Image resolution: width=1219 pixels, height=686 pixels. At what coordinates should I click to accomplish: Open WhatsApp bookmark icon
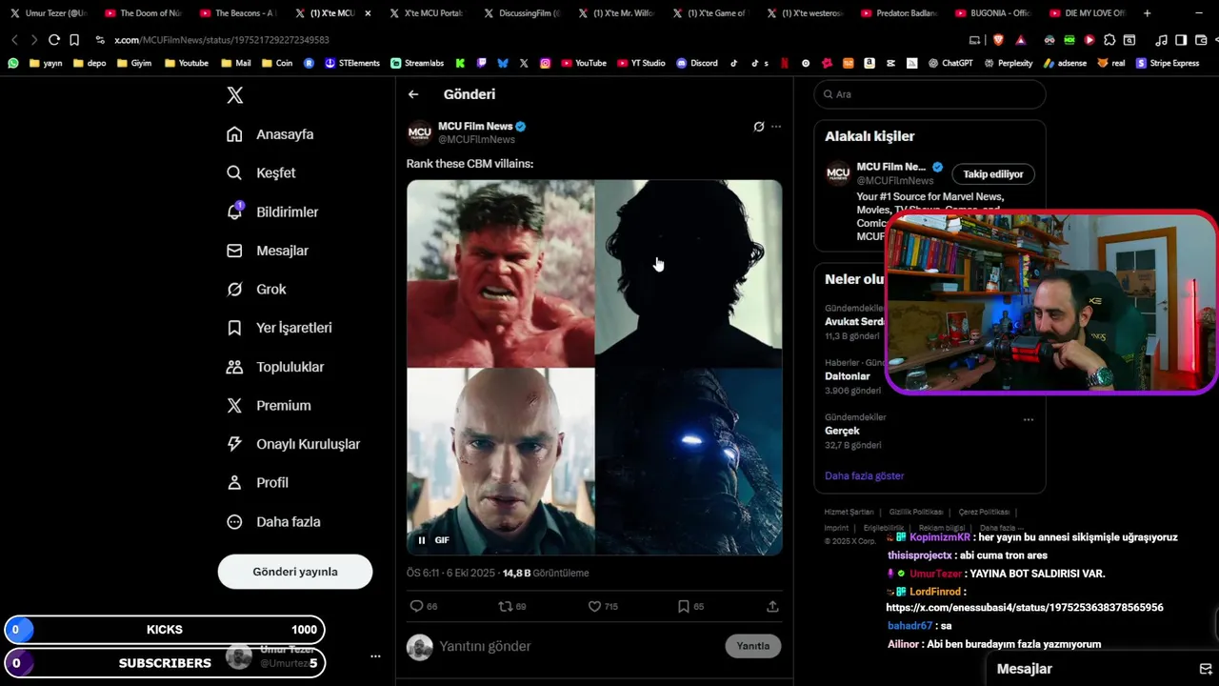tap(12, 63)
